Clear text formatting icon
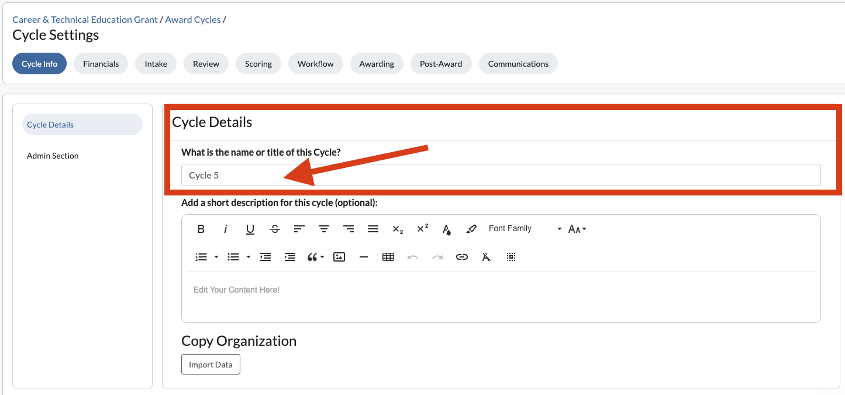 [487, 257]
